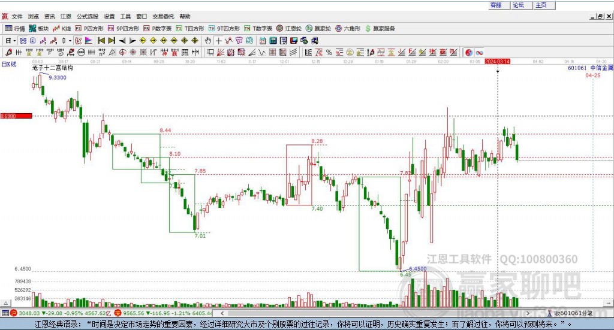
Task: Switch to K线 chart view
Action: 62,29
